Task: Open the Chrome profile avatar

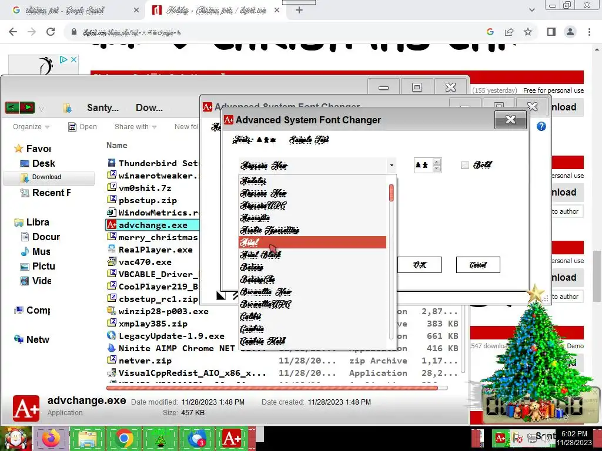Action: [x=570, y=32]
